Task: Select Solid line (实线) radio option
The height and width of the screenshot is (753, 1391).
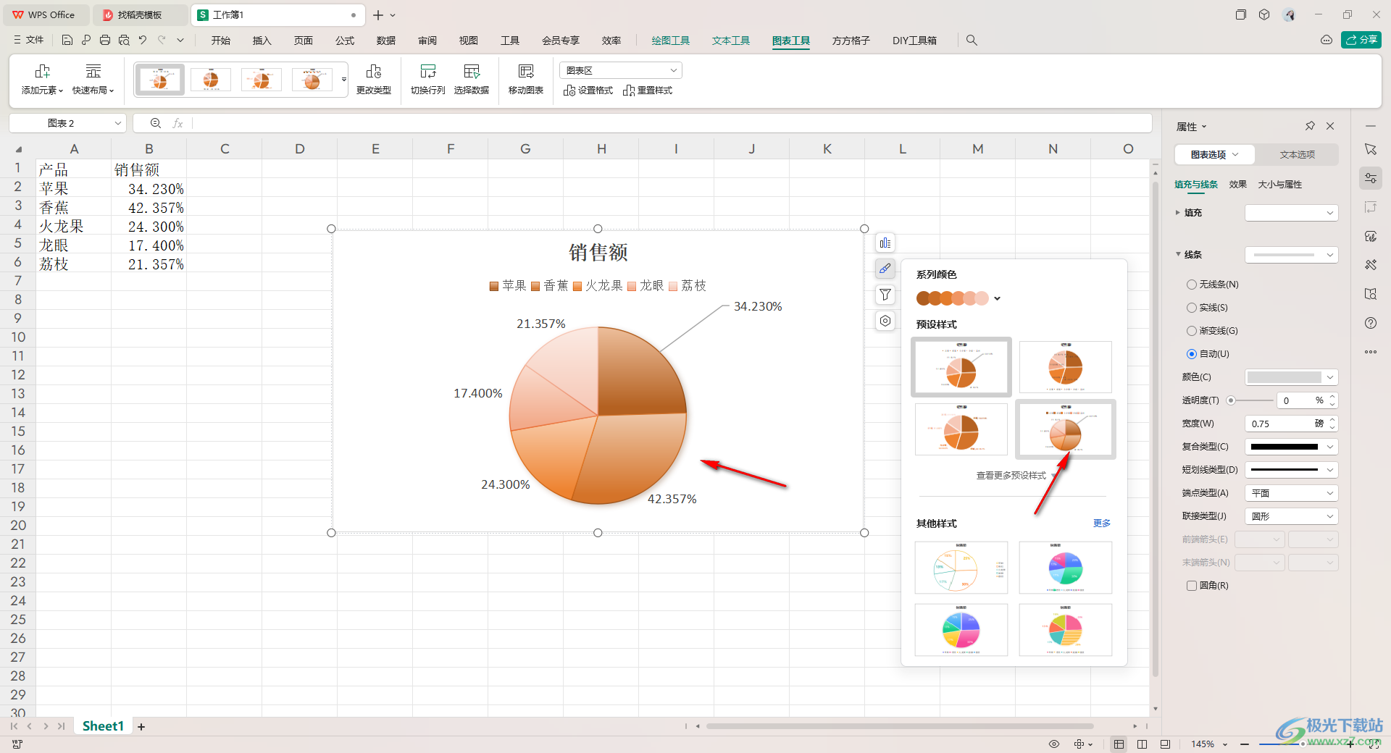Action: pyautogui.click(x=1192, y=308)
